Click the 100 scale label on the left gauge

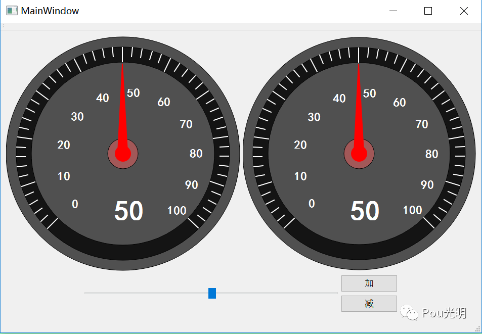(x=177, y=211)
